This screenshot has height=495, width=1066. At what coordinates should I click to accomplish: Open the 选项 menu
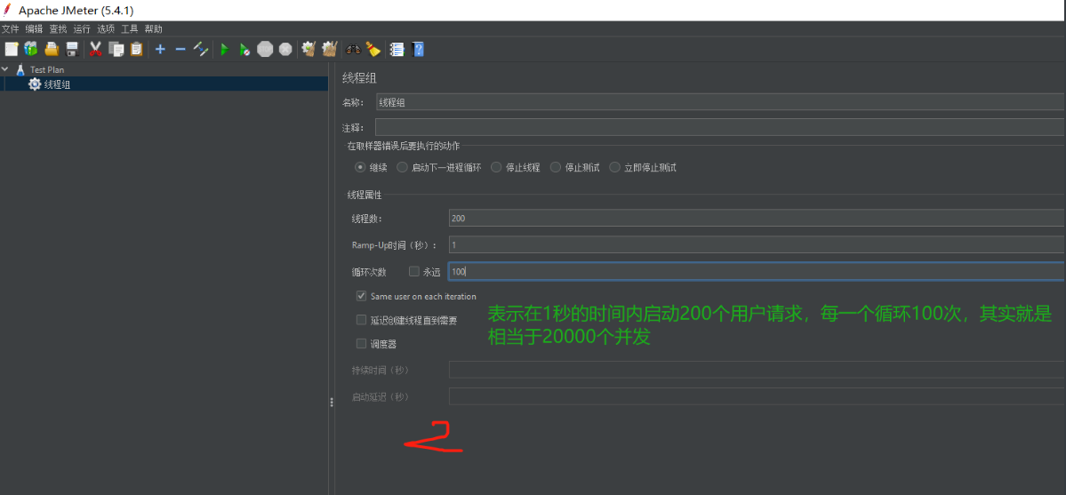coord(106,29)
